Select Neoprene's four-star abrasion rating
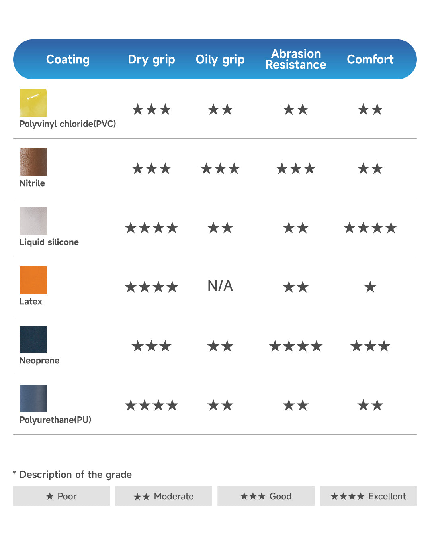430x538 pixels. [296, 346]
